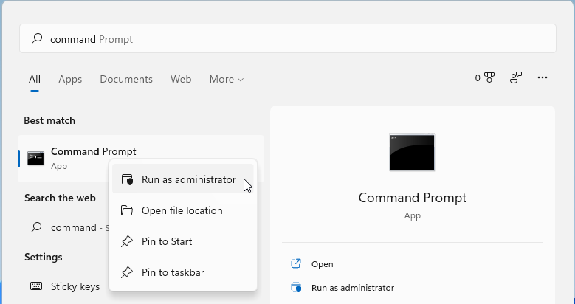
Task: Click the 'Command Prompt' title in preview pane
Action: coord(413,198)
